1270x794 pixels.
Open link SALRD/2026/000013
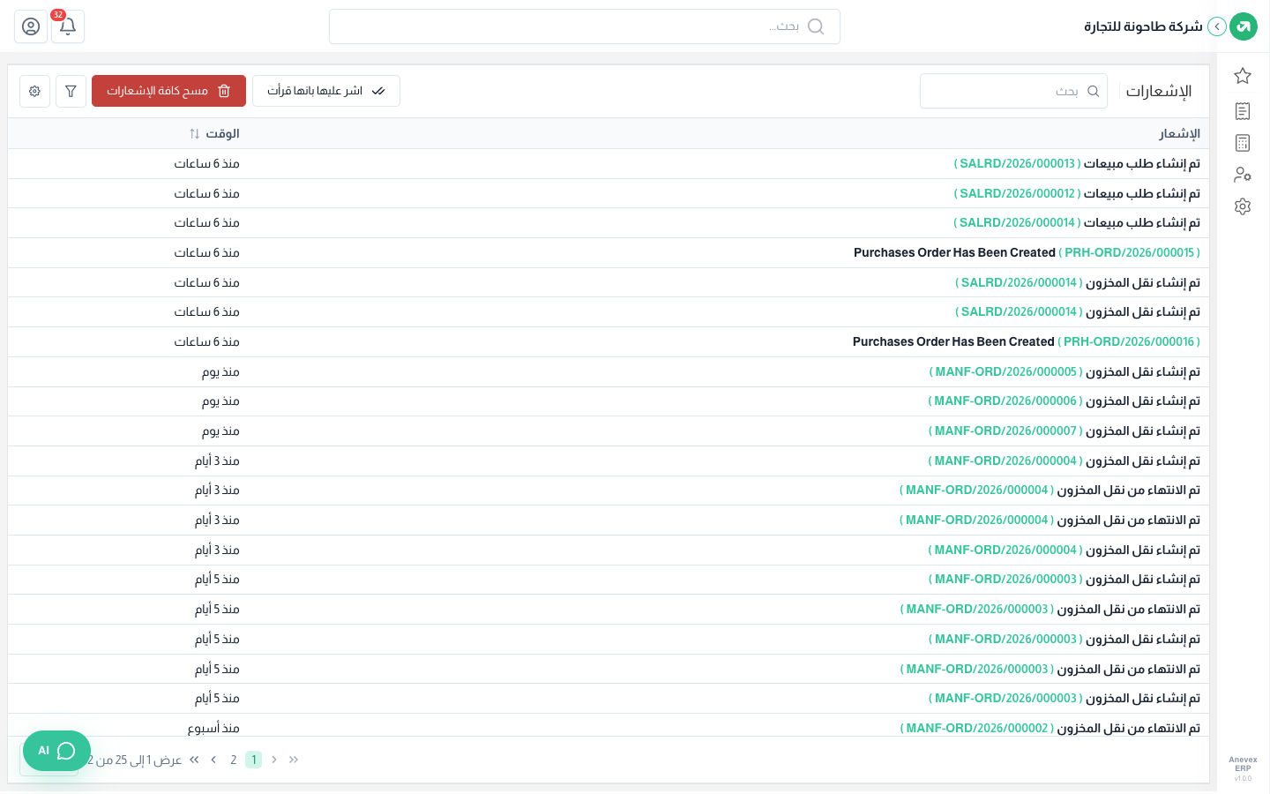pyautogui.click(x=1018, y=164)
